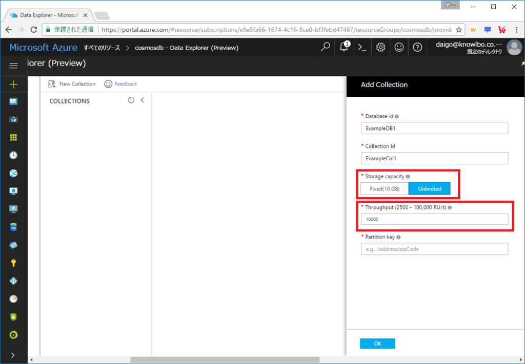The width and height of the screenshot is (525, 364).
Task: Click the すべてのリソース breadcrumb
Action: pyautogui.click(x=102, y=48)
